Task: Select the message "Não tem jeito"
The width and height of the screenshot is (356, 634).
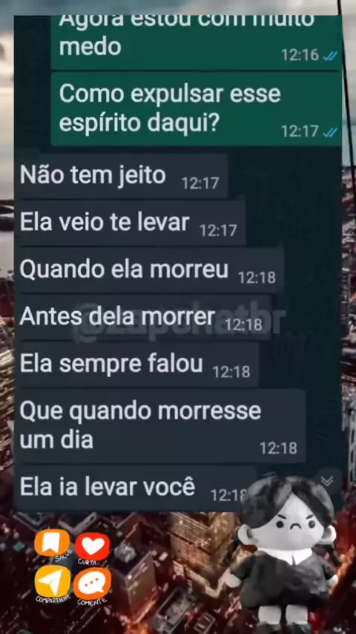Action: coord(121,176)
